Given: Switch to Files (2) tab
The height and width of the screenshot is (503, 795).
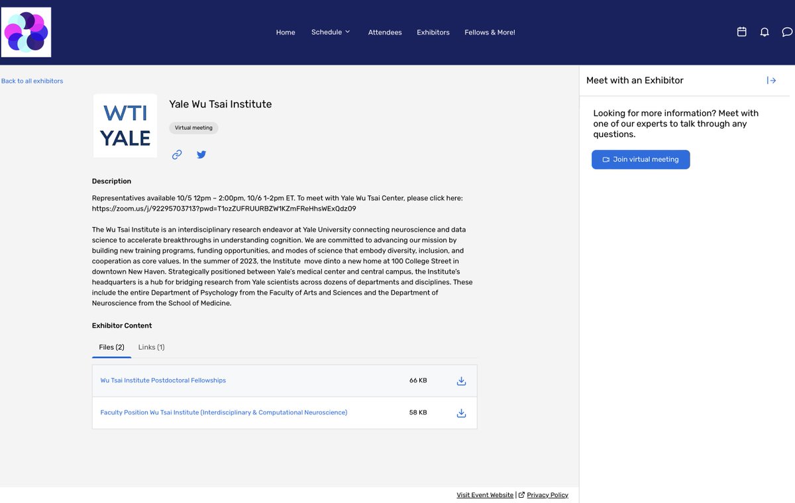Looking at the screenshot, I should tap(111, 347).
